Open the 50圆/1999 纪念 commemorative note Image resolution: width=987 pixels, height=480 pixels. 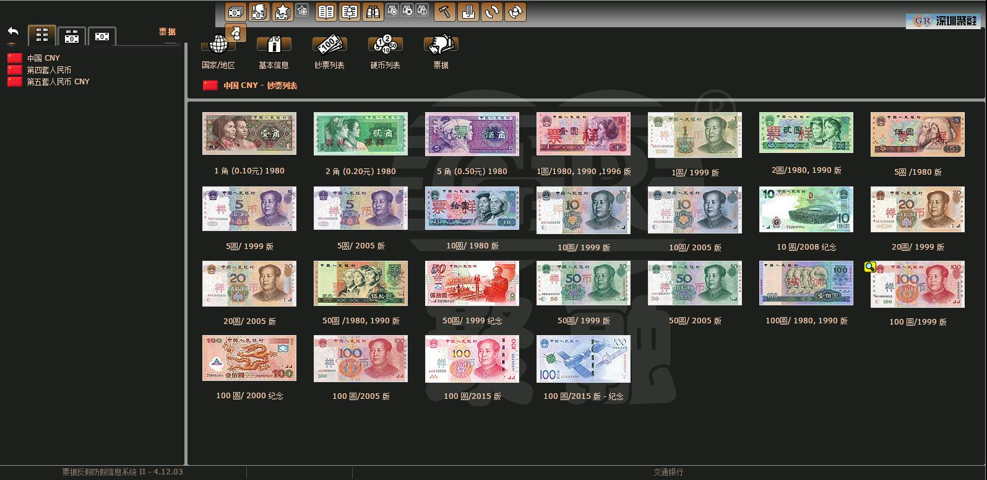(472, 283)
